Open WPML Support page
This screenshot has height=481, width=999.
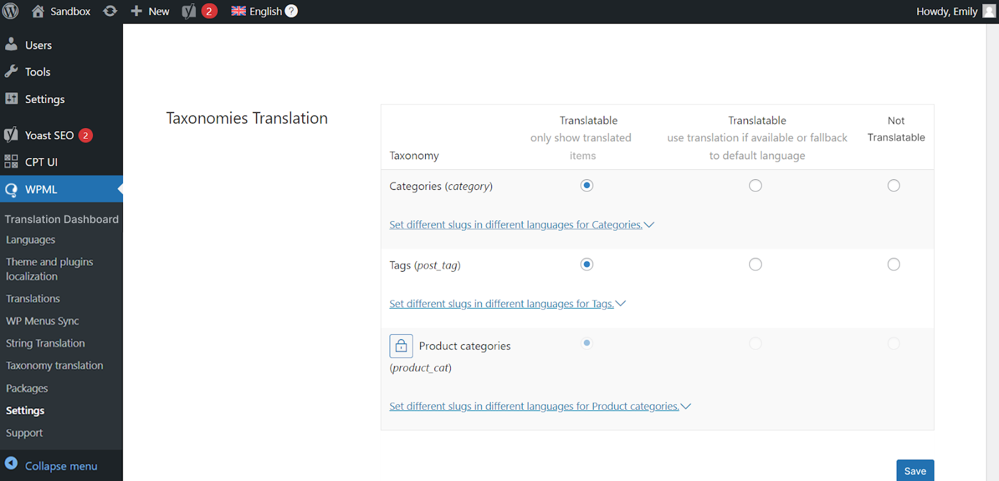click(x=24, y=433)
